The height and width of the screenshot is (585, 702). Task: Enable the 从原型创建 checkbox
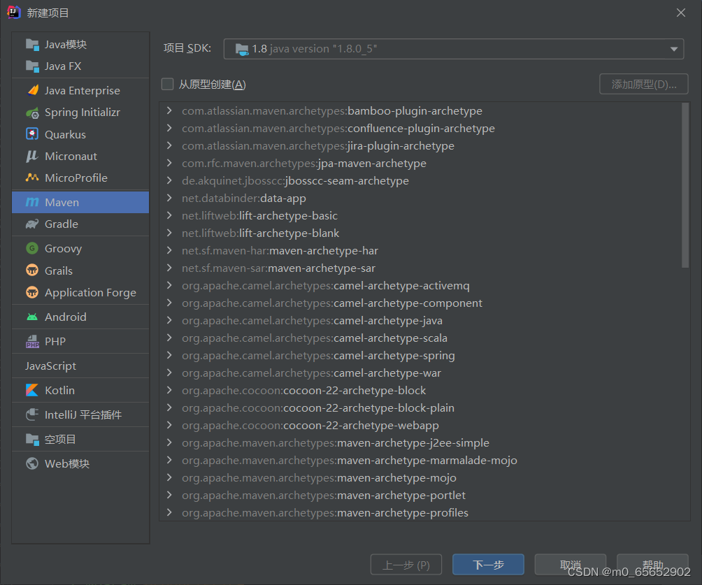[167, 84]
